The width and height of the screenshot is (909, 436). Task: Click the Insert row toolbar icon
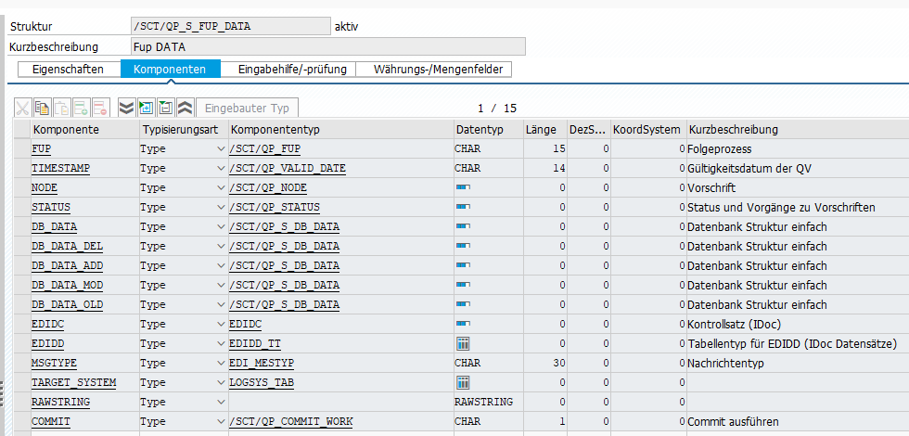click(x=81, y=108)
